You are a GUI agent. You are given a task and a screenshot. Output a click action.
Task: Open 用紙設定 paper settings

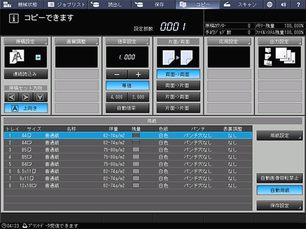(x=279, y=135)
